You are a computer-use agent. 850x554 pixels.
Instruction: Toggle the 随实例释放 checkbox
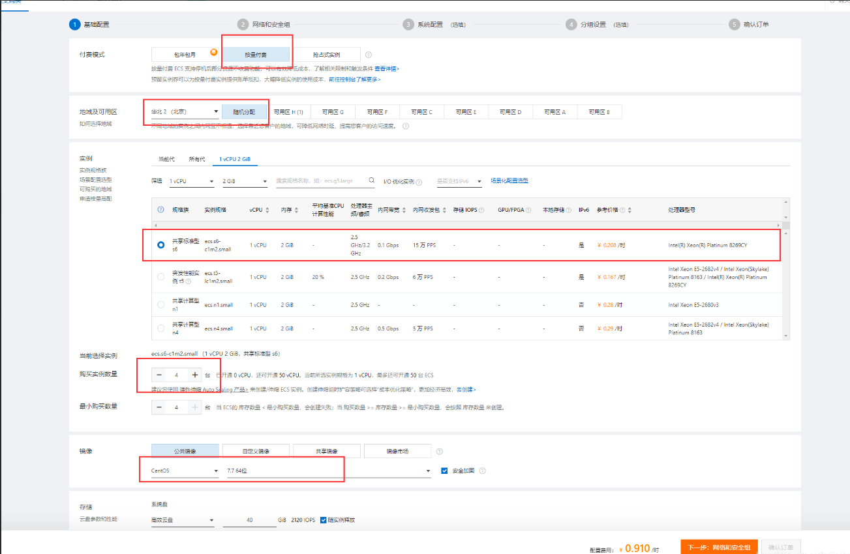point(323,520)
